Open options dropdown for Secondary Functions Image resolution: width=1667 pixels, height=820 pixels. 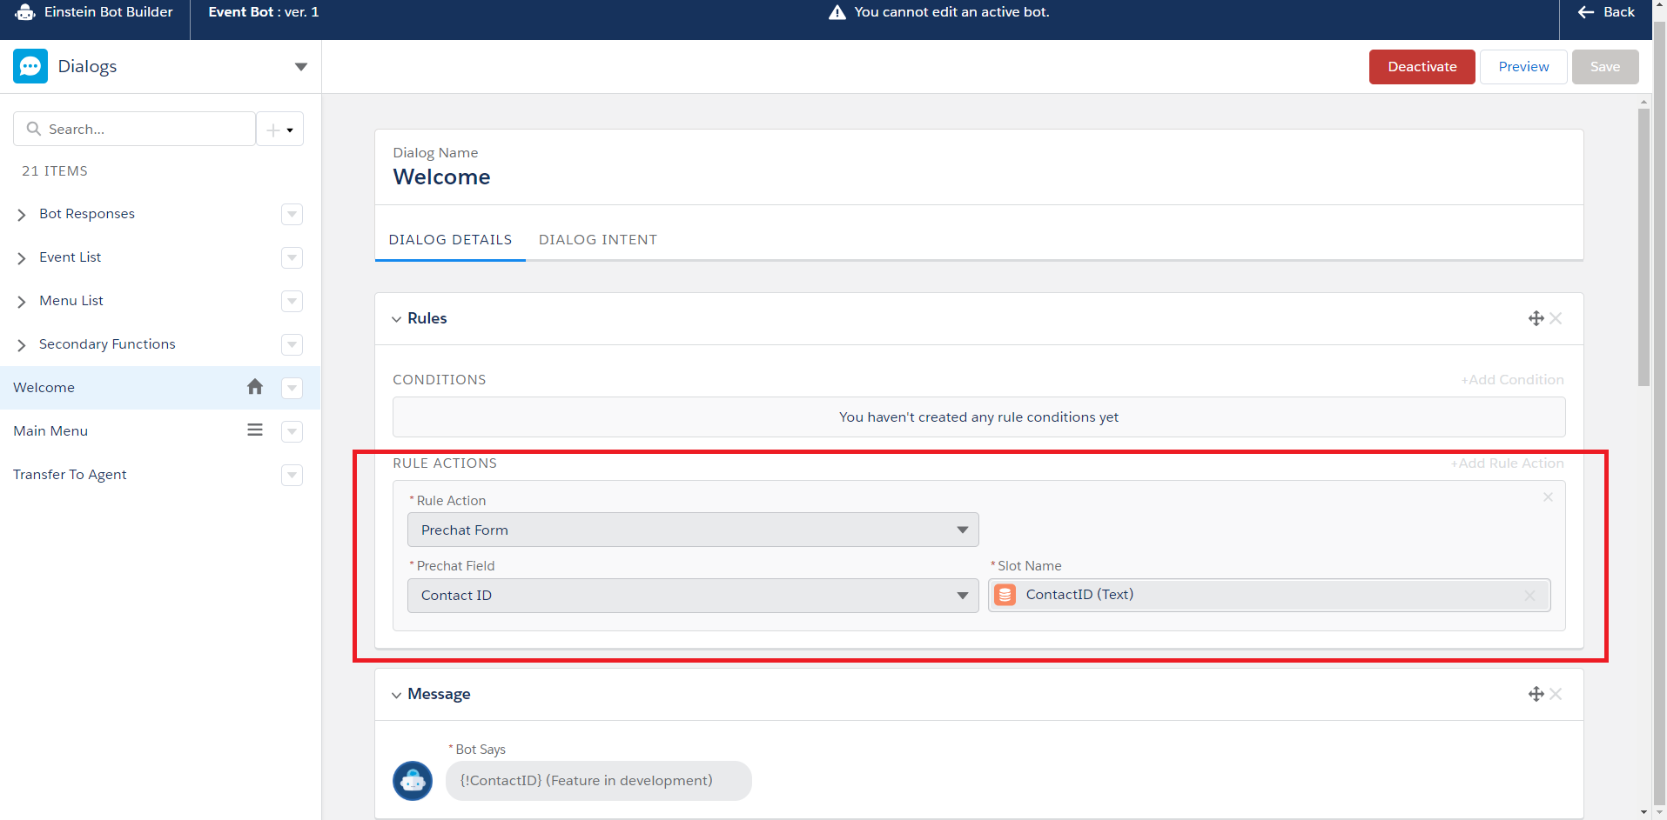click(x=292, y=344)
